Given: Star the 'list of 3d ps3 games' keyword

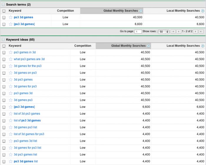Looking at the screenshot, I should 11,114.
